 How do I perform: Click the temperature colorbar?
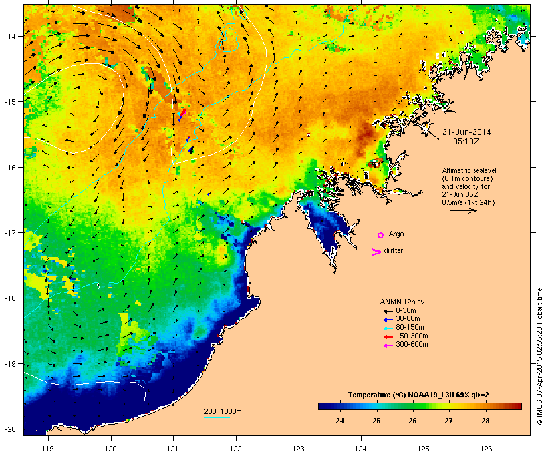(420, 406)
